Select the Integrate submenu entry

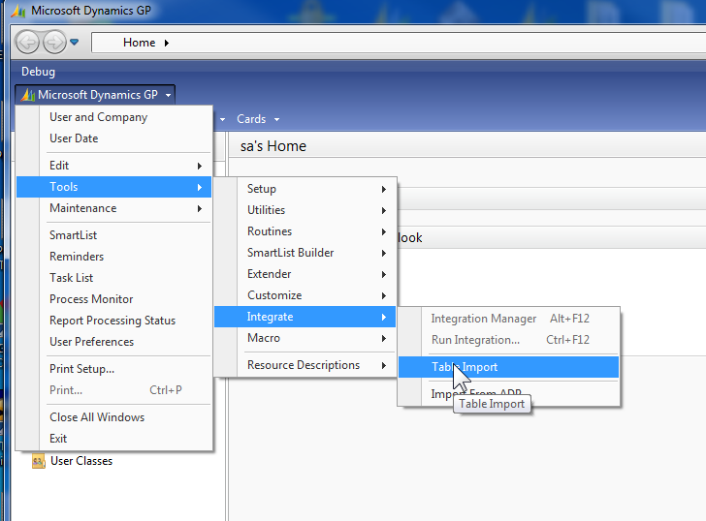pos(305,317)
